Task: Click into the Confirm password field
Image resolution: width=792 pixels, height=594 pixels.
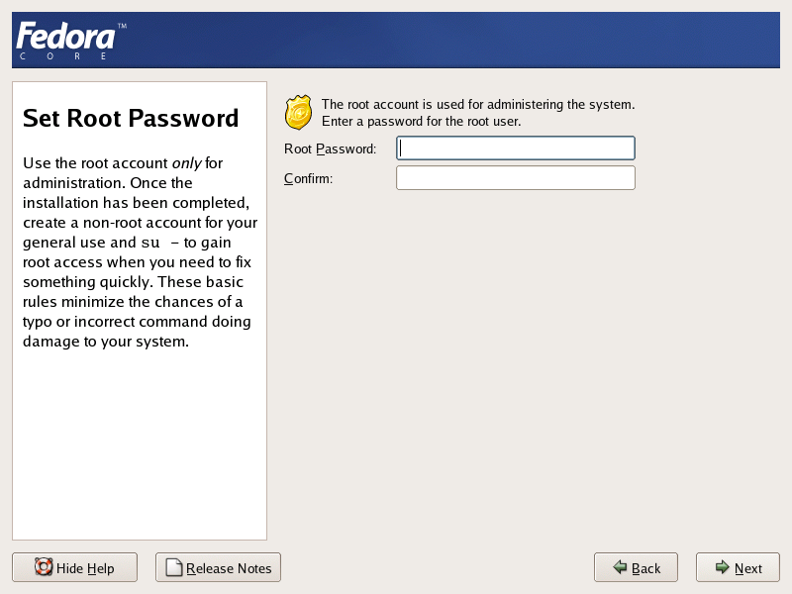Action: click(515, 178)
